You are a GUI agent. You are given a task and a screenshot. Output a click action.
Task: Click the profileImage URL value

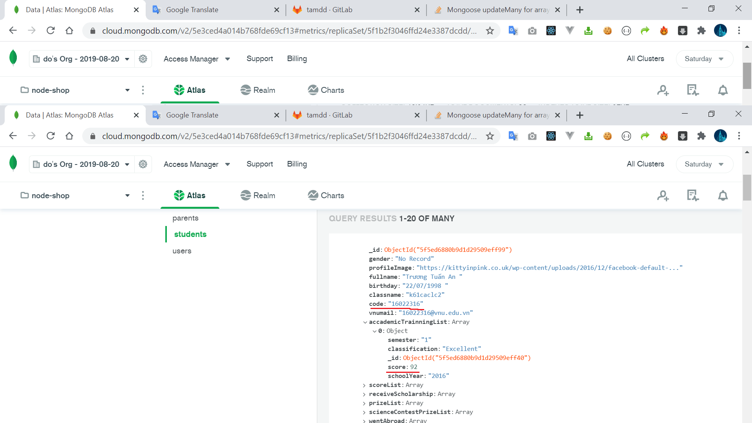pyautogui.click(x=550, y=268)
